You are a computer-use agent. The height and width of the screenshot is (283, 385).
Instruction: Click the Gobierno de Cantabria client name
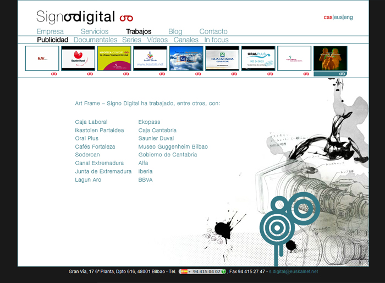coord(168,155)
